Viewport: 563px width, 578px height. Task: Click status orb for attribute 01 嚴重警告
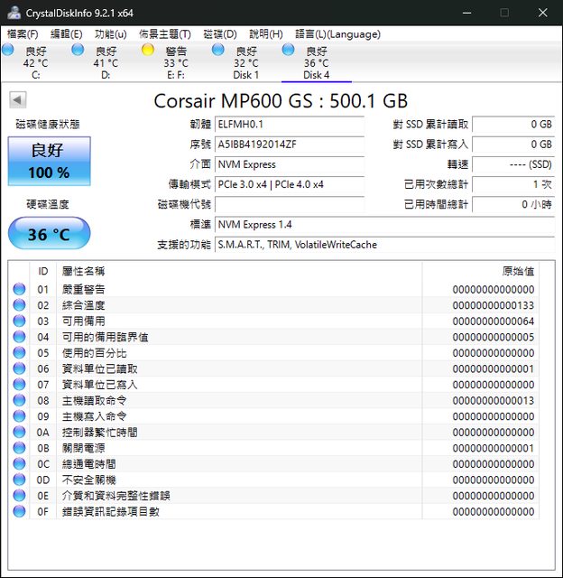[19, 290]
